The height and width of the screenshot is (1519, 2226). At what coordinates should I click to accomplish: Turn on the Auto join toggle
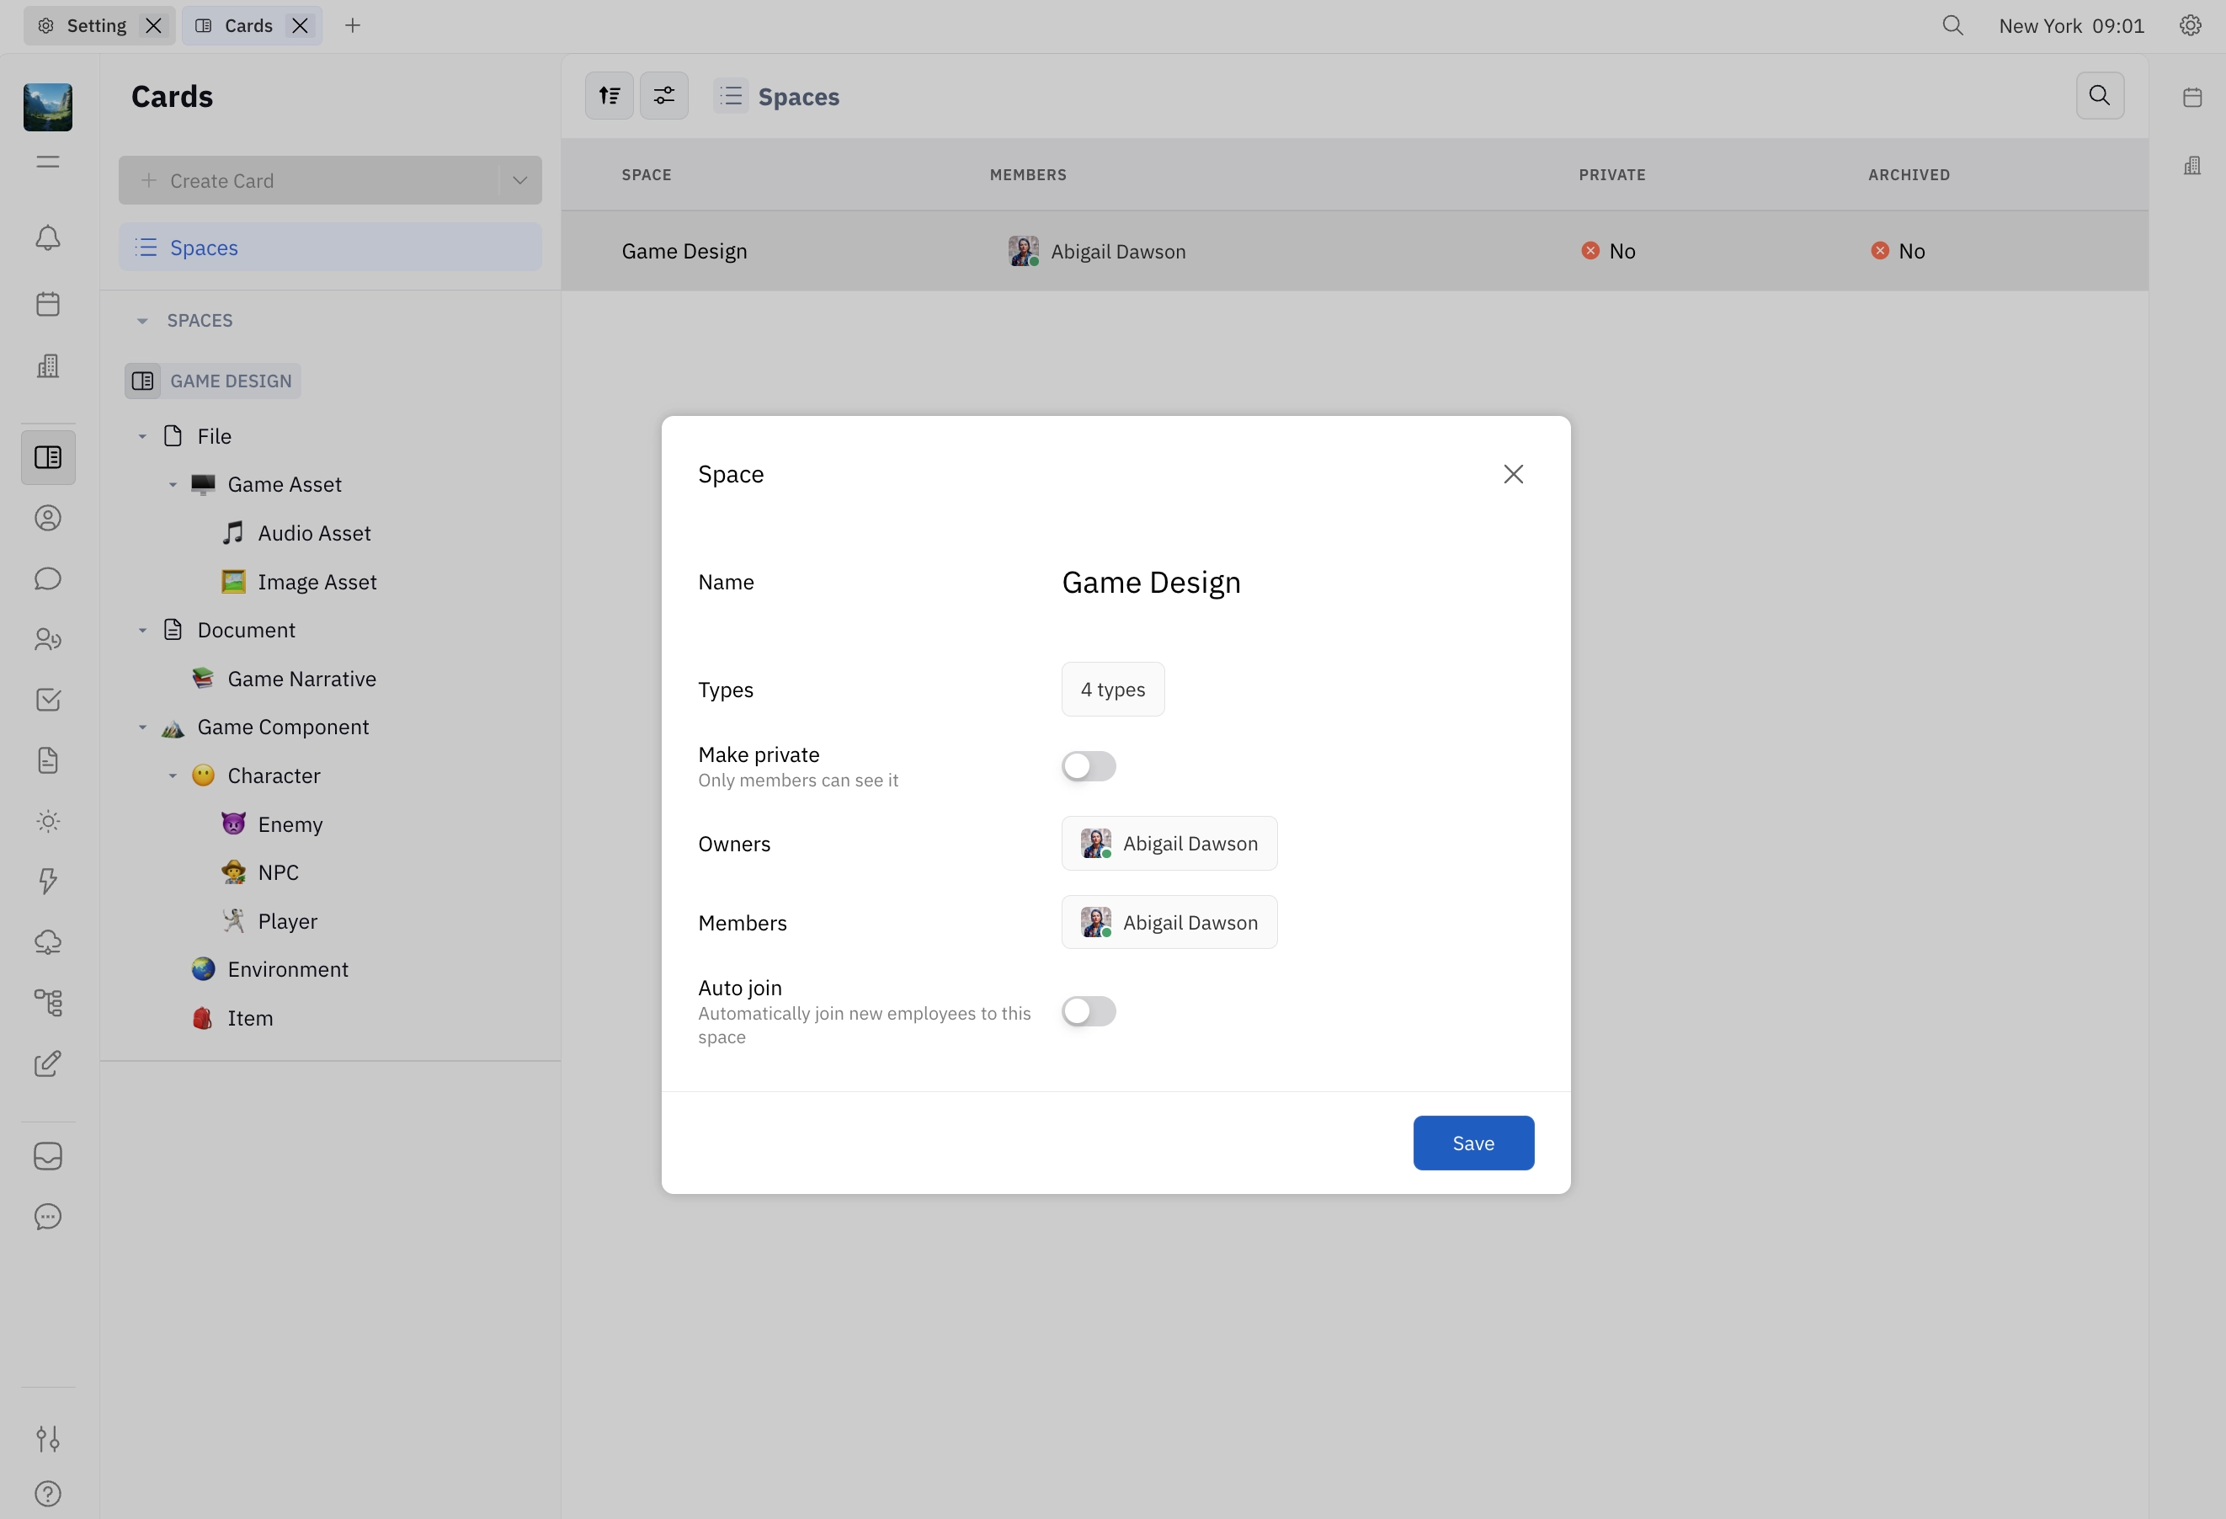(x=1088, y=1011)
